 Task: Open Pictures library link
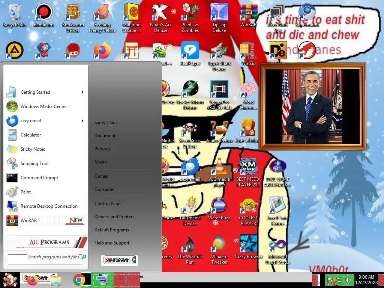pyautogui.click(x=102, y=149)
